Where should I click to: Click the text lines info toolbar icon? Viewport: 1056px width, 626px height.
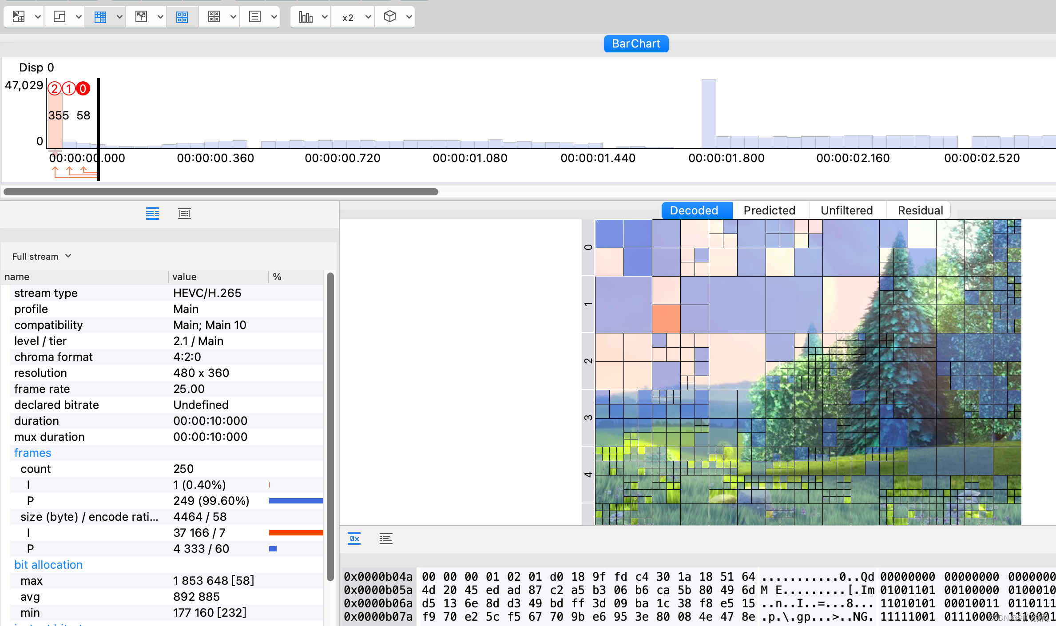pos(255,17)
